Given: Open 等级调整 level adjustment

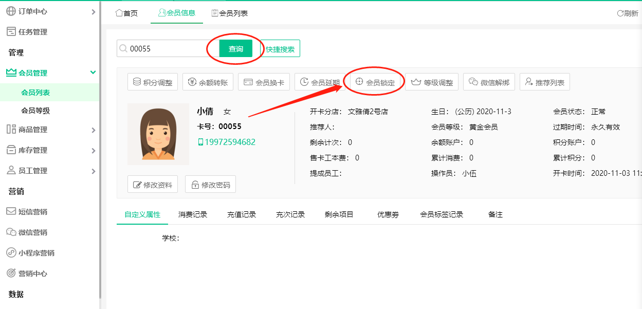Looking at the screenshot, I should [x=432, y=82].
